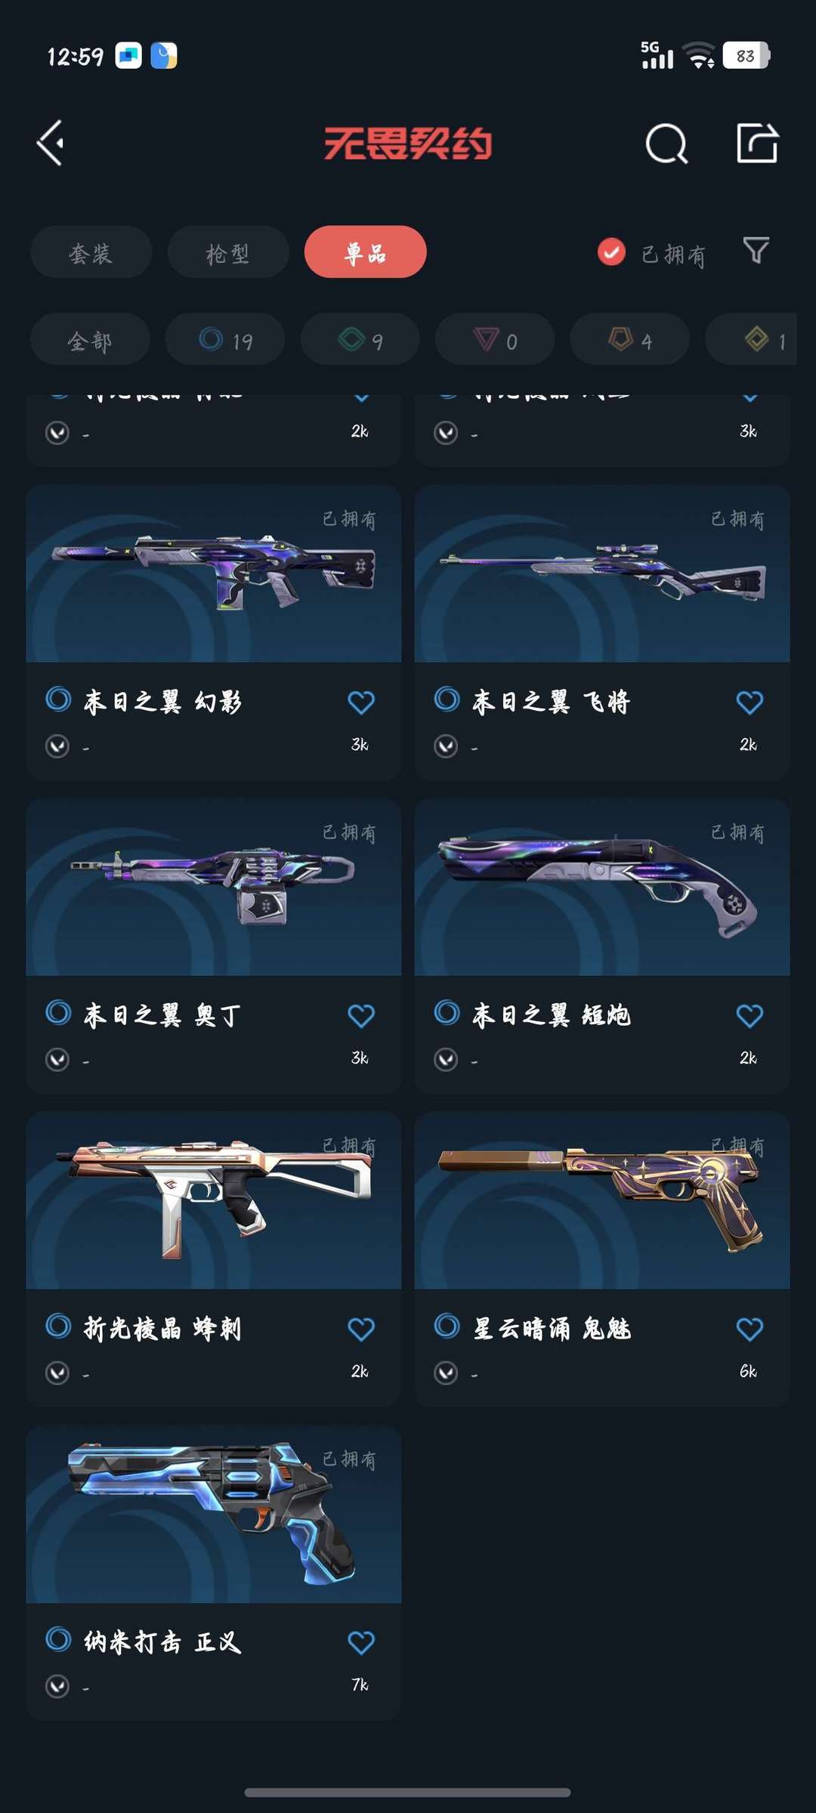
Task: Tap heart icon on 折光棱晶 蜂刺
Action: [x=361, y=1330]
